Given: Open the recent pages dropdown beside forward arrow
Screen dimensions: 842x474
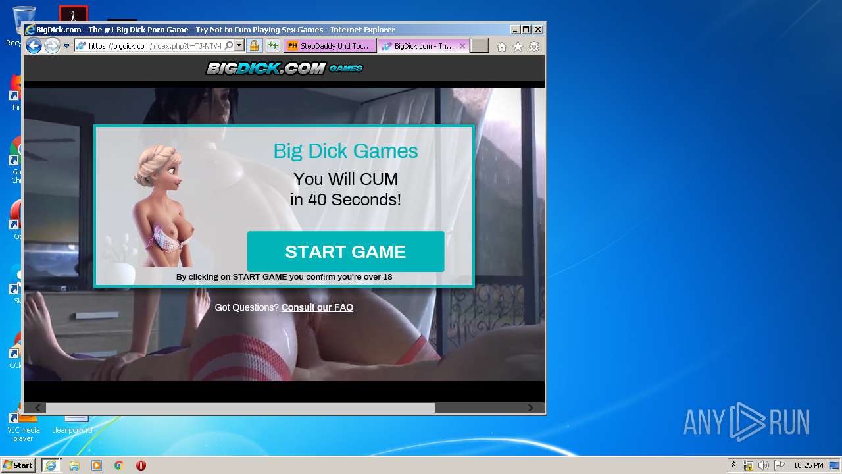Looking at the screenshot, I should pos(66,46).
